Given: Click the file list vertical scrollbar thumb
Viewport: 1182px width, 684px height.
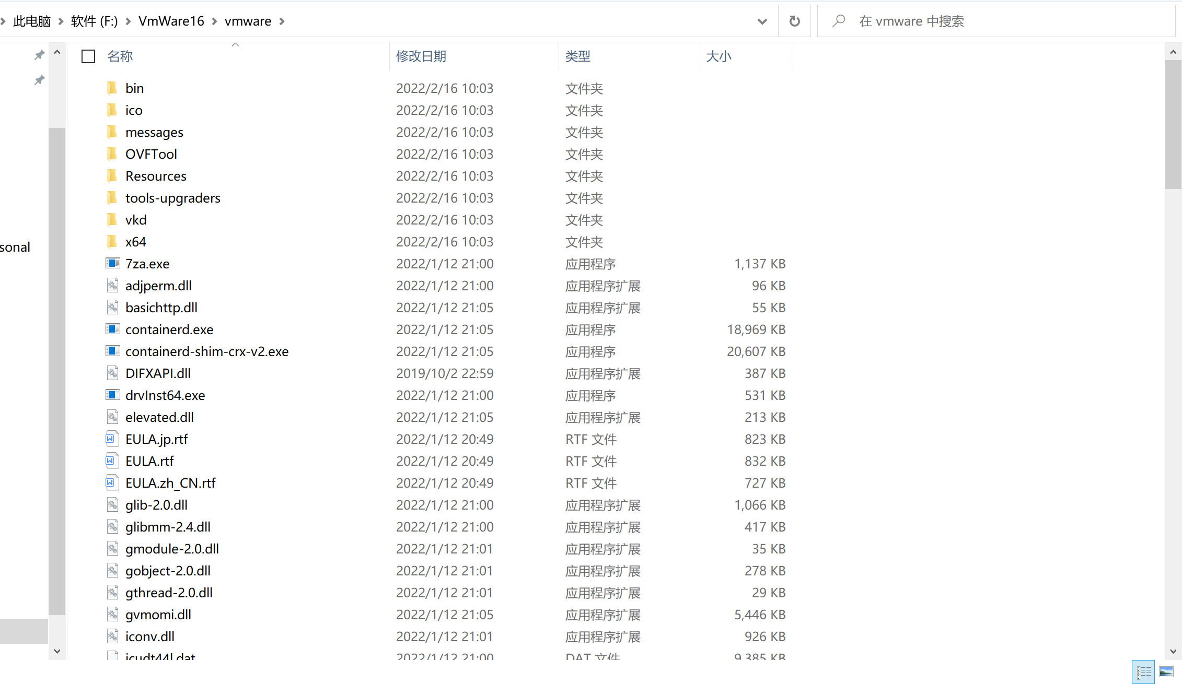Looking at the screenshot, I should point(1173,124).
